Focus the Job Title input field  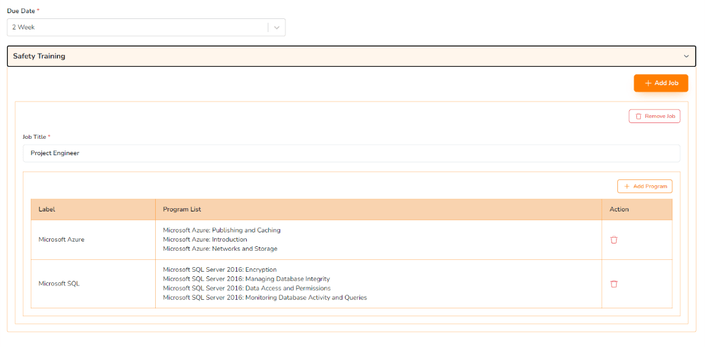coord(351,153)
